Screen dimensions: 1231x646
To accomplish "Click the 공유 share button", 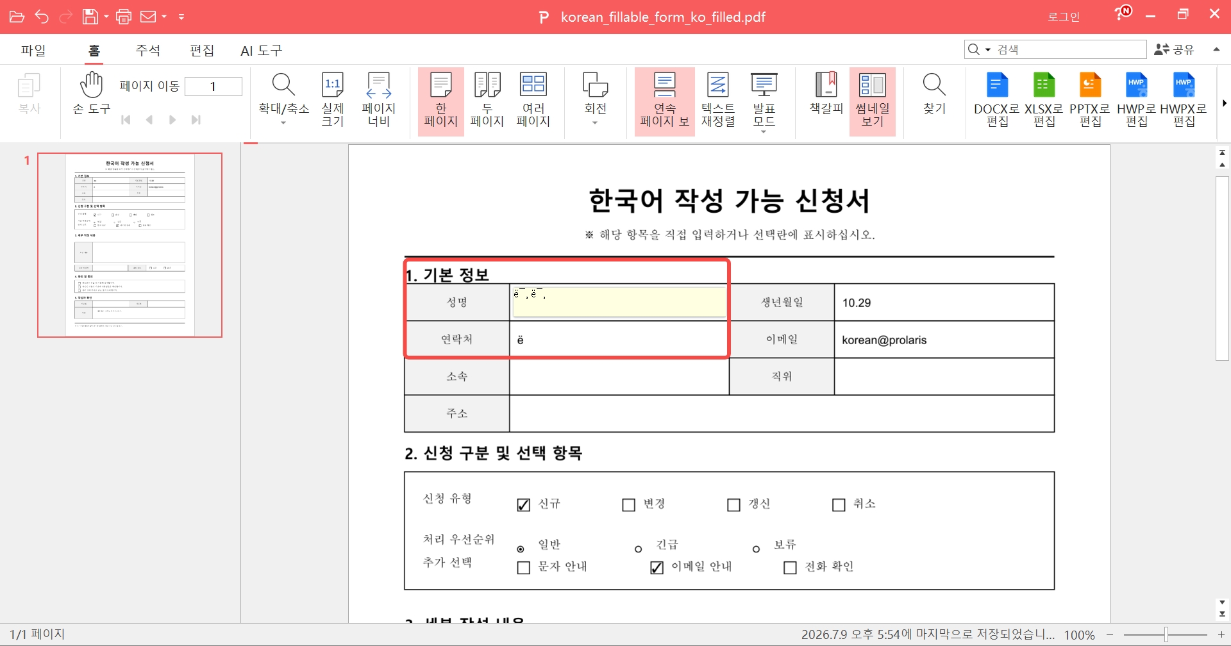I will click(1175, 49).
